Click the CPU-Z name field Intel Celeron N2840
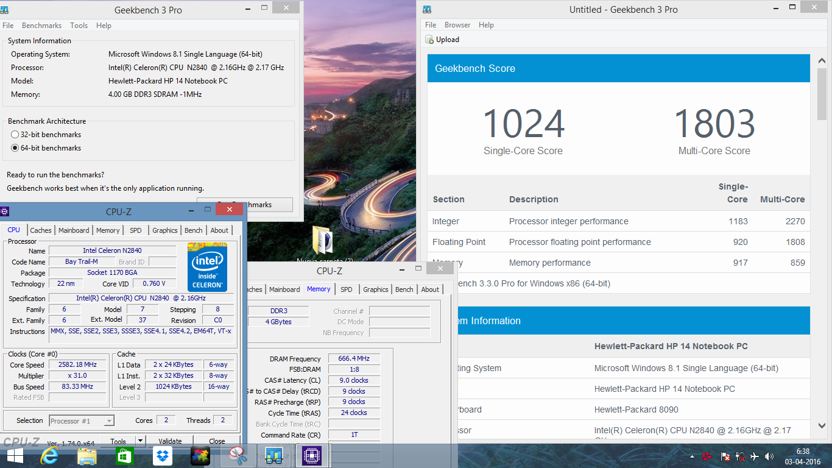This screenshot has height=468, width=832. coord(113,250)
